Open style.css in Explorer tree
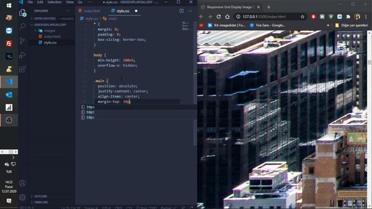372x209 pixels. coord(50,42)
